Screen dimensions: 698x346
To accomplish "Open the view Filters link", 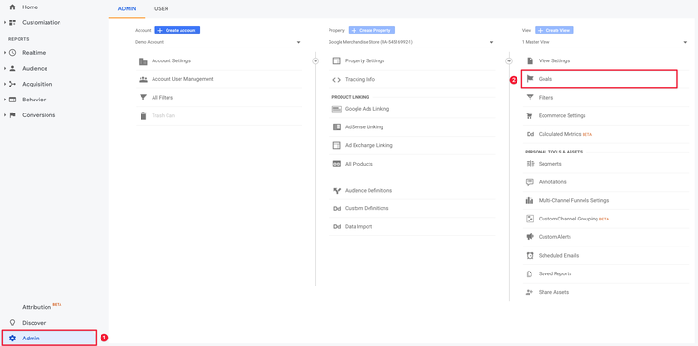I will (545, 98).
